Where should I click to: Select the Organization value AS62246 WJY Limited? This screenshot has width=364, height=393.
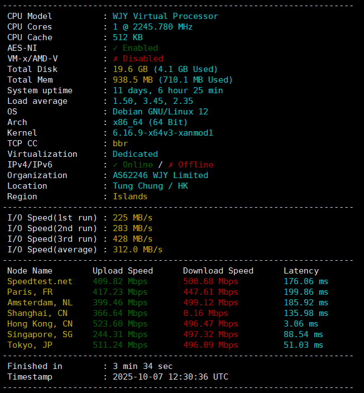(160, 175)
